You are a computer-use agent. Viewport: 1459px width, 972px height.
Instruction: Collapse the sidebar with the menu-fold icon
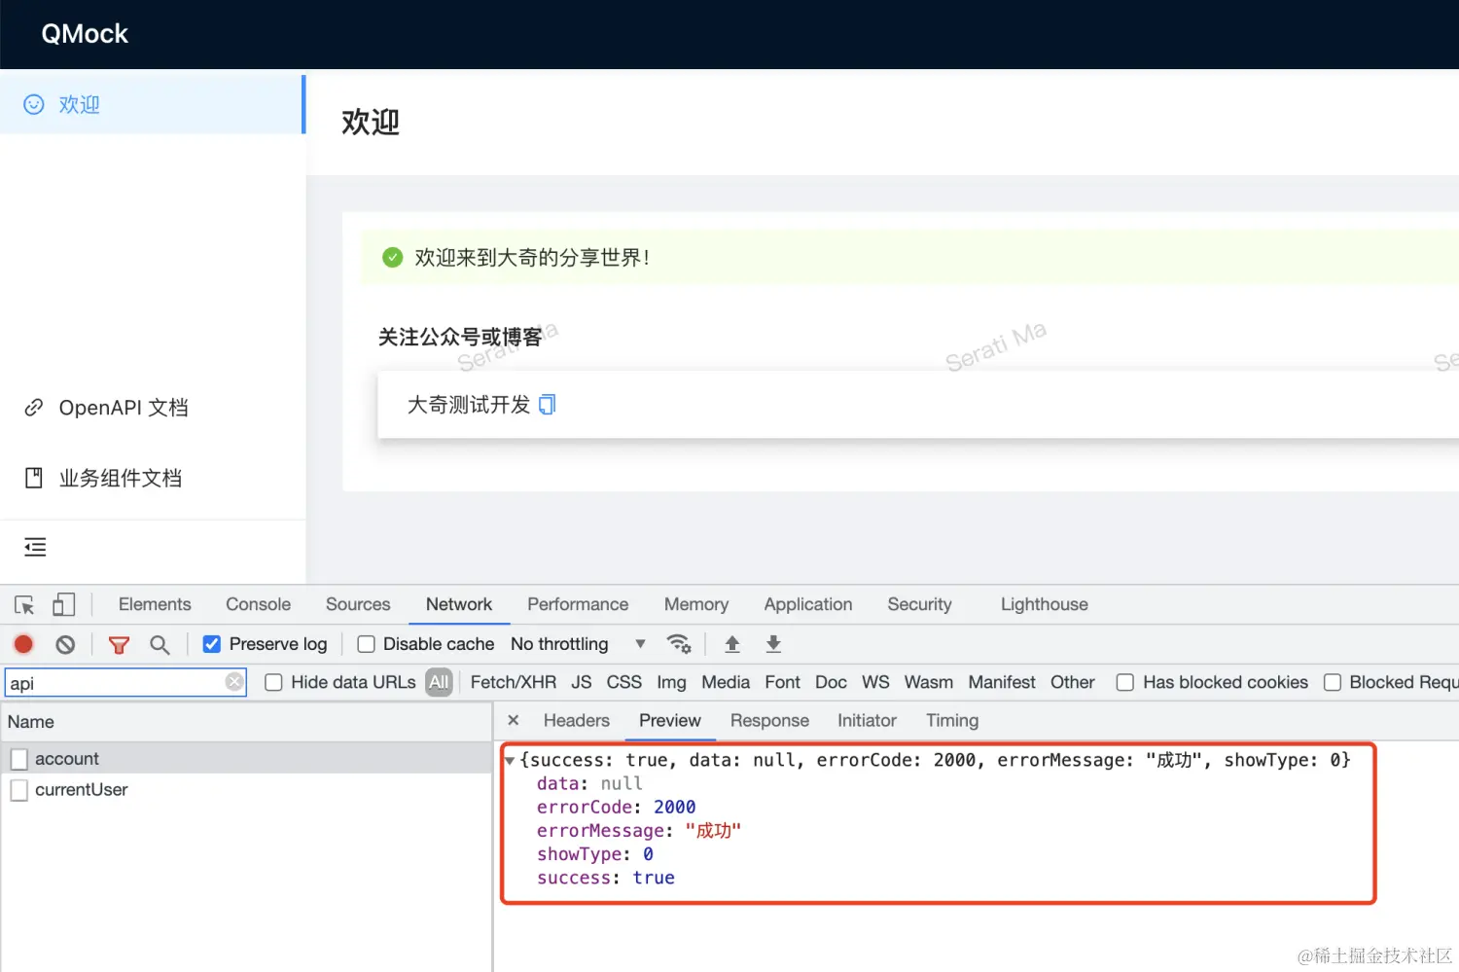point(35,547)
